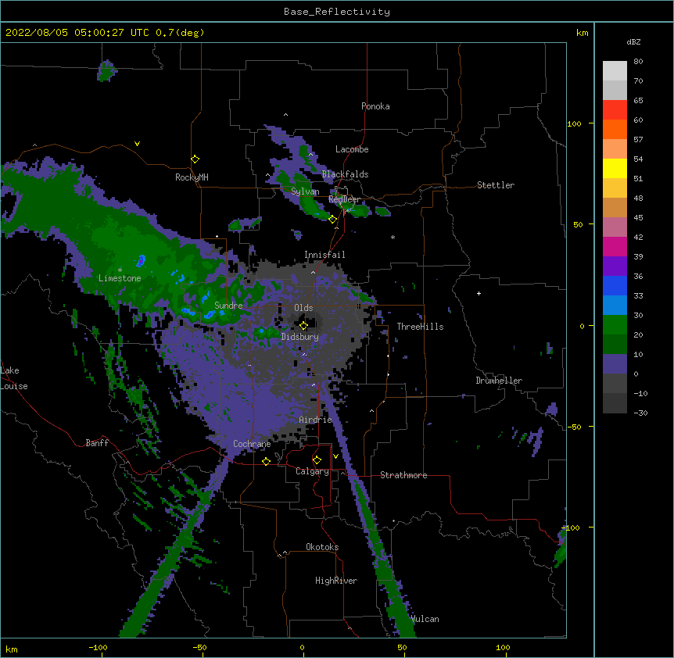Select the Innisfail label
Viewport: 674px width, 658px height.
click(x=324, y=255)
